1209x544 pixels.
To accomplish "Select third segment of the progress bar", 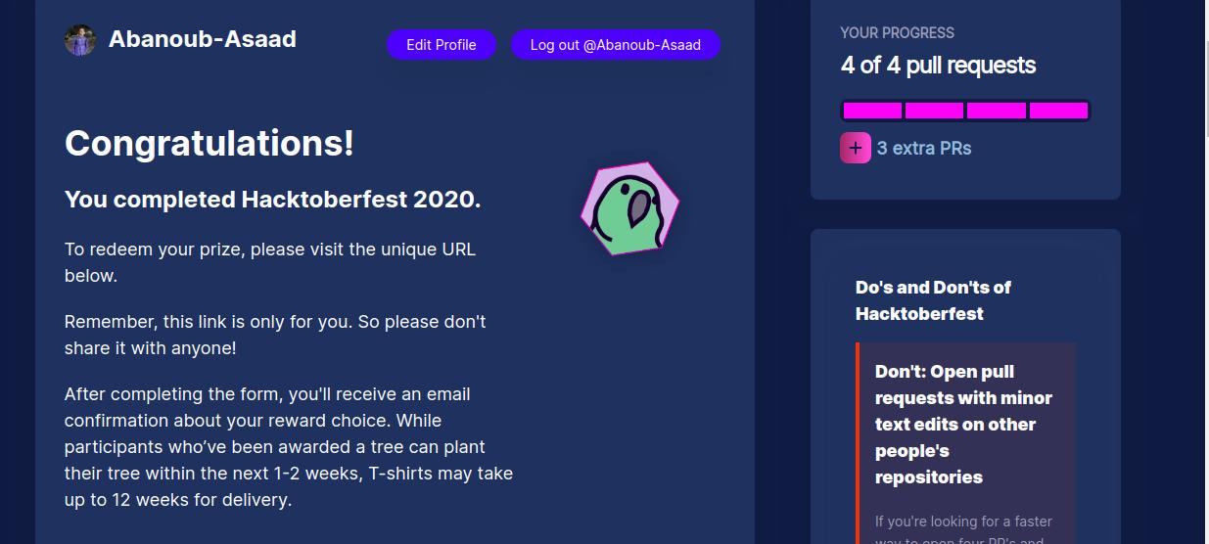I will [x=996, y=111].
